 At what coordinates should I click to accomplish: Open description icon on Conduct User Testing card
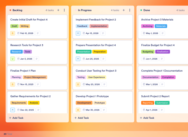(x=104, y=84)
